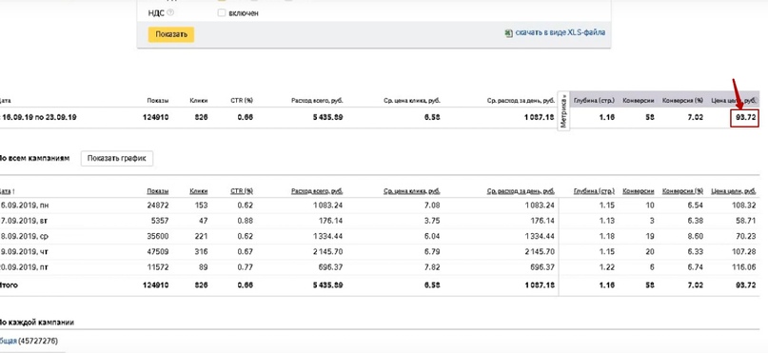
Task: Sort daily table by Конверсии header
Action: [639, 191]
